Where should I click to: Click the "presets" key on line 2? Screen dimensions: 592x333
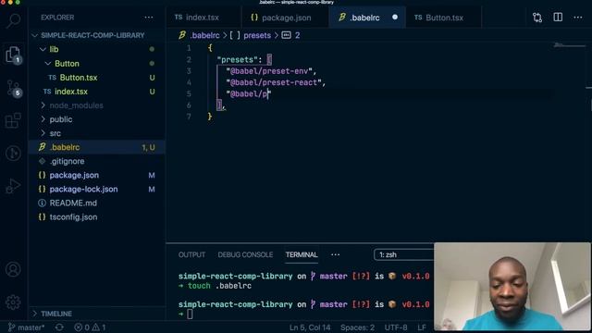(237, 59)
